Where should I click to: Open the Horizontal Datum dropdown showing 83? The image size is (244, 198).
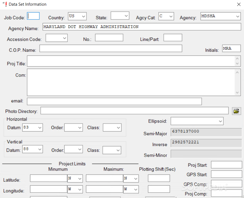click(x=33, y=127)
